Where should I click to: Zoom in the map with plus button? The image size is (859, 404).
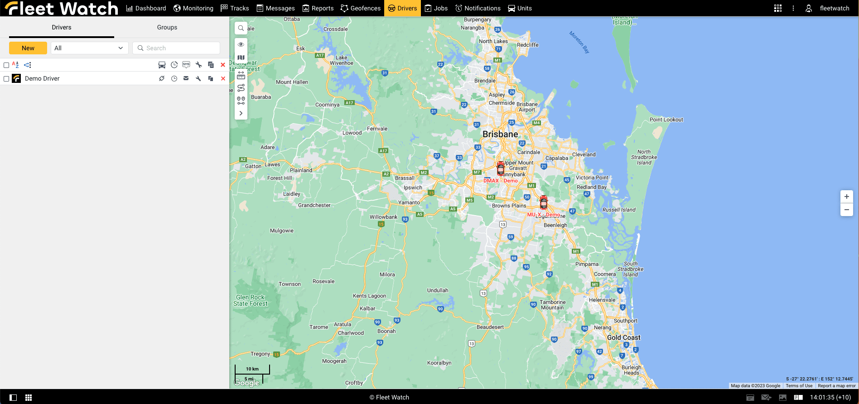pyautogui.click(x=847, y=197)
